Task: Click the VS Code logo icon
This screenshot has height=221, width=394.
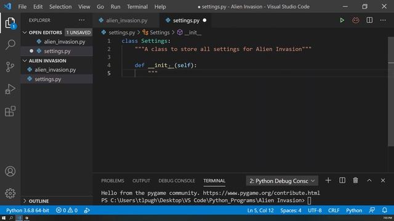Action: (x=7, y=6)
